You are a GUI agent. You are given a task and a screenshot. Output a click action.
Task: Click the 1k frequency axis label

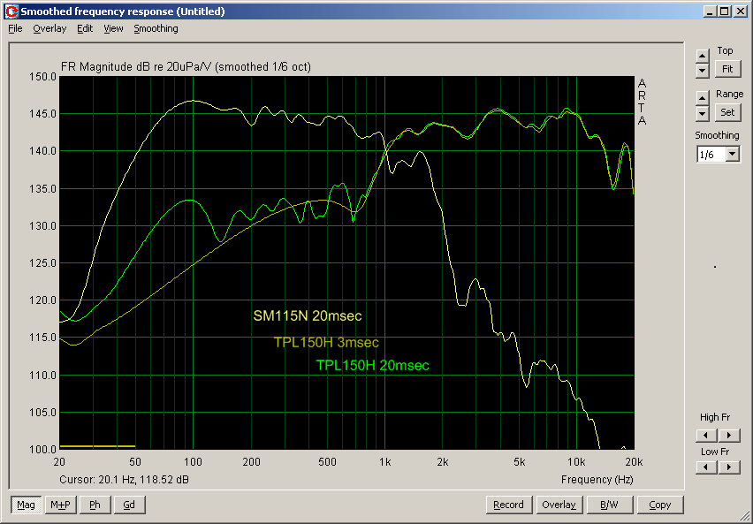(384, 462)
